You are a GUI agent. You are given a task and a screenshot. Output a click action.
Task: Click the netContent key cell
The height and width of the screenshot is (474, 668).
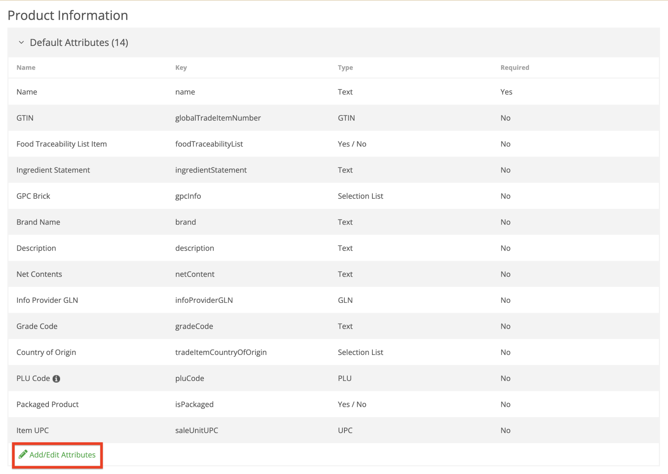[x=195, y=274]
